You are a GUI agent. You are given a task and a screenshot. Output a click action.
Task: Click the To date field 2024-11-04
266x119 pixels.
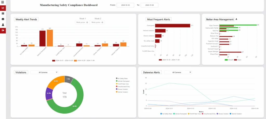coord(149,5)
